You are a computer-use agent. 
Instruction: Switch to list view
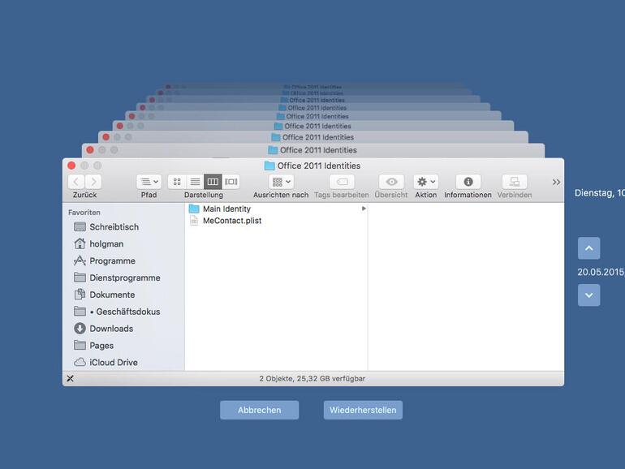tap(195, 182)
